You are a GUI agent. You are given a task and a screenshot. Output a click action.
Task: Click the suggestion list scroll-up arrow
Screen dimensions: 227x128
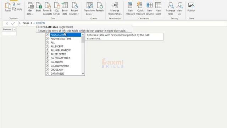83,35
